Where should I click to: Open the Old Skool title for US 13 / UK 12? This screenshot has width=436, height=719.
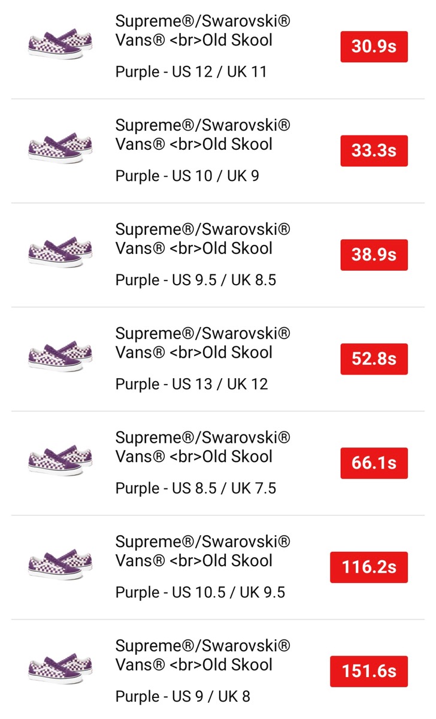pyautogui.click(x=202, y=343)
